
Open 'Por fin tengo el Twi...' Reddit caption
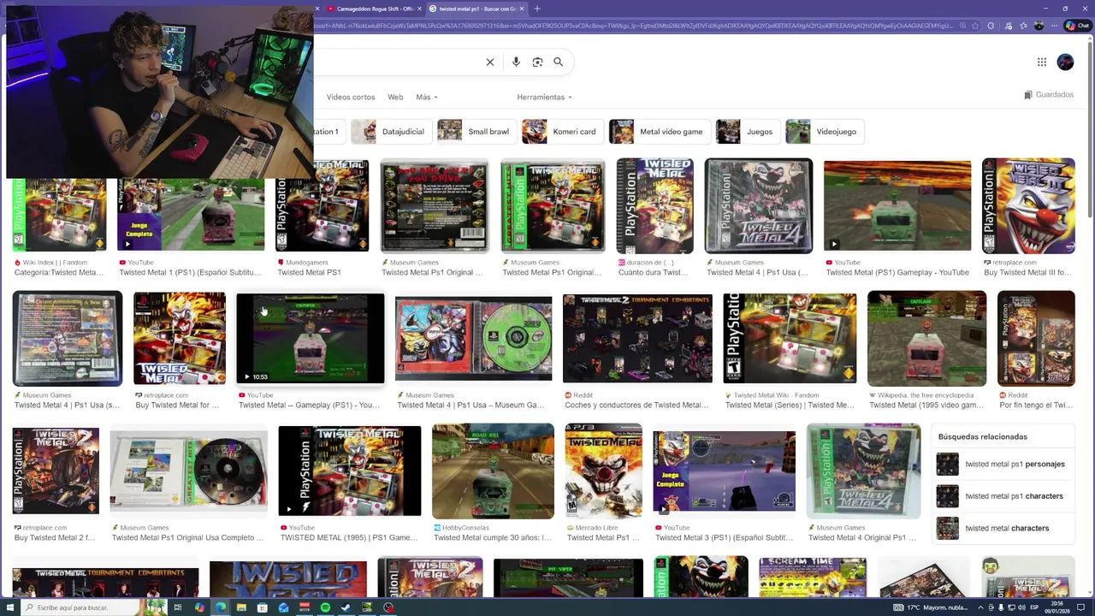pos(1036,405)
